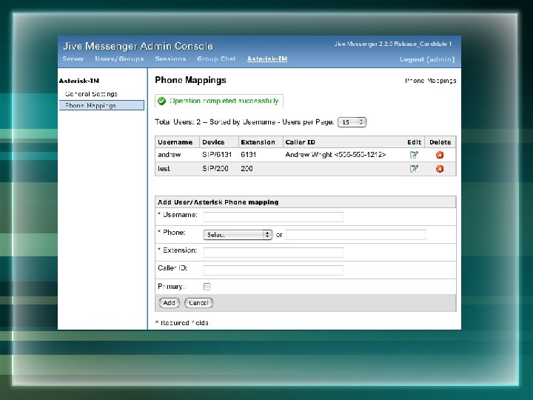The image size is (533, 400).
Task: Click the Caller ID column header
Action: [x=300, y=142]
